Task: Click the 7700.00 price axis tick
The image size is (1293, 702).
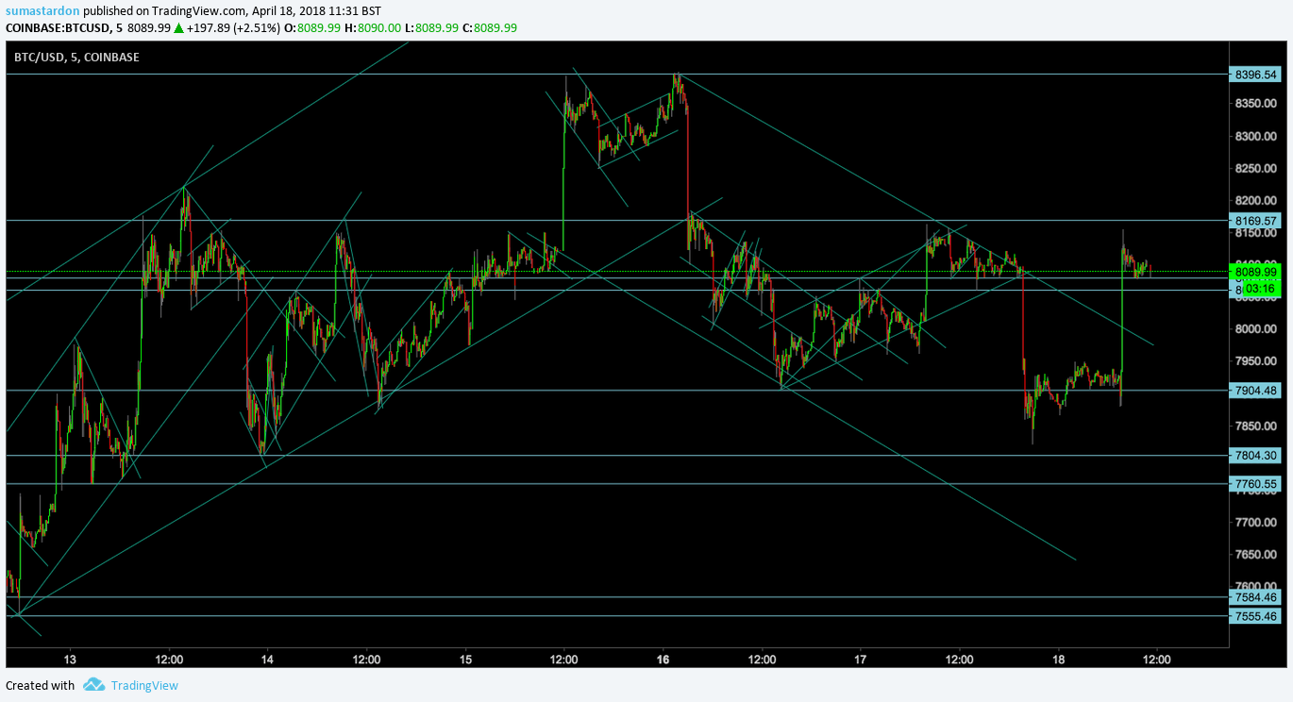Action: [x=1255, y=522]
